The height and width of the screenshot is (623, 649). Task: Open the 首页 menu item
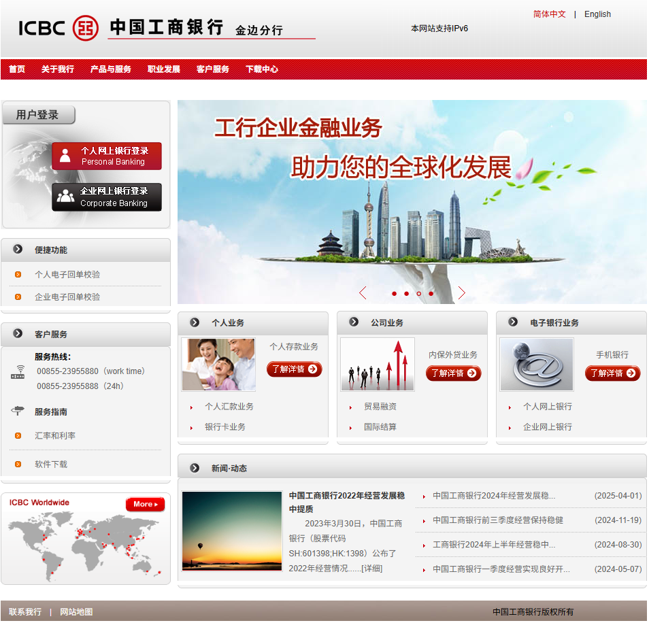click(17, 69)
